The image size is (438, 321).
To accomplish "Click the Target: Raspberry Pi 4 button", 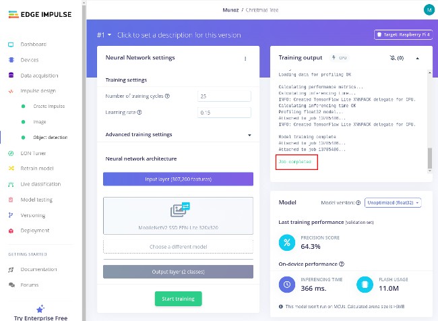I will (x=402, y=35).
